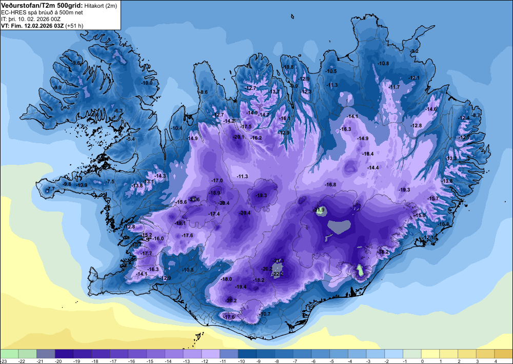Click the -16.2 temperature value

[x=256, y=138]
